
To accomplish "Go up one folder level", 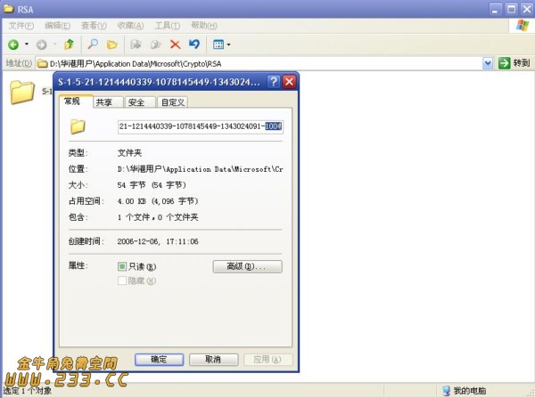I will [x=69, y=45].
